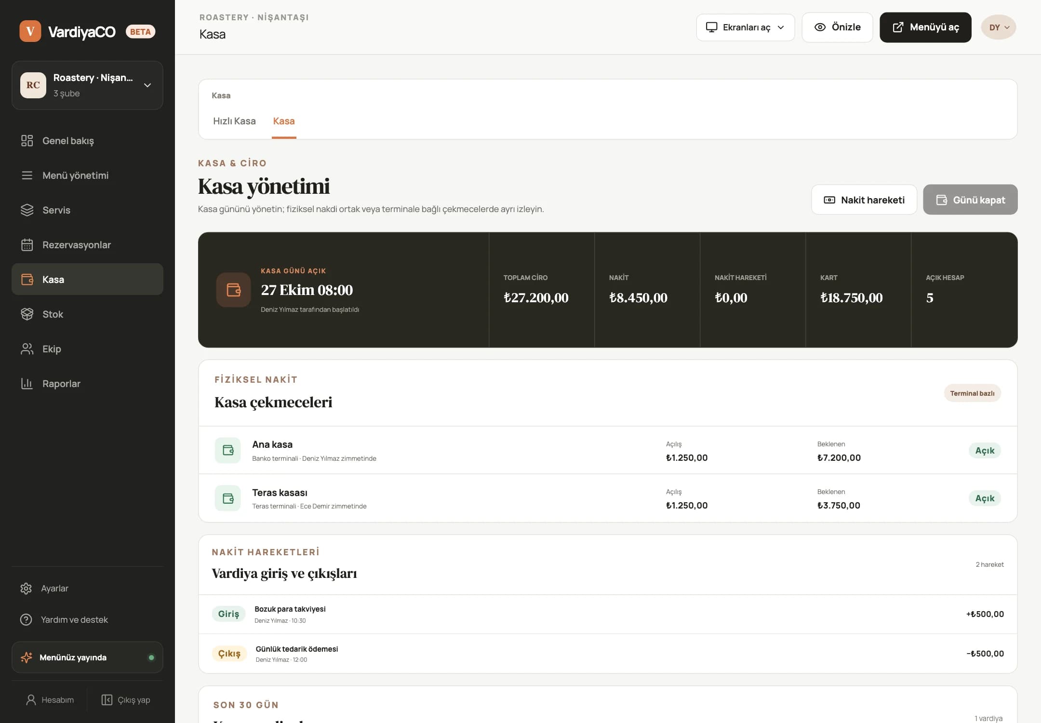The width and height of the screenshot is (1041, 723).
Task: Open the Ekranları aç dropdown
Action: [745, 27]
